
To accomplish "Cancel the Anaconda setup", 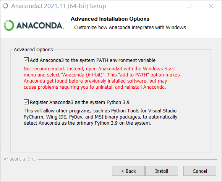I will point(200,171).
